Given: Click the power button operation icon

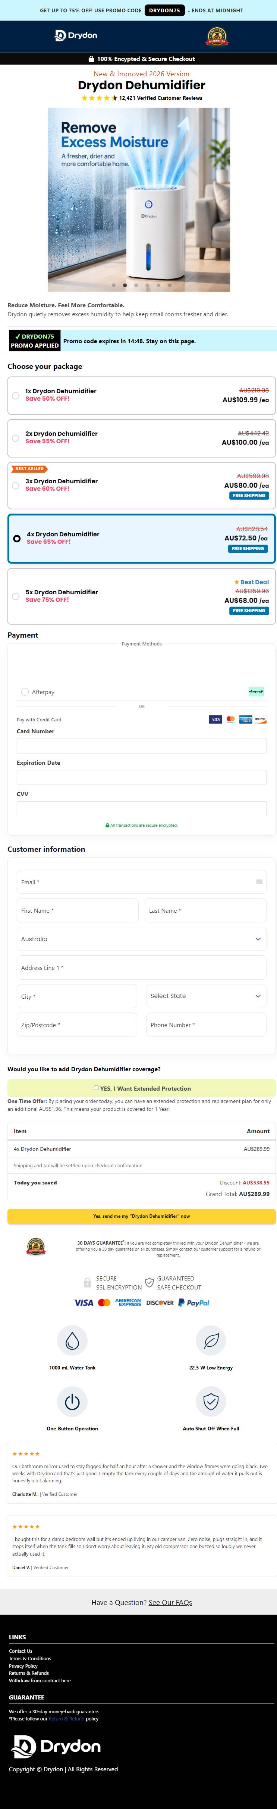Looking at the screenshot, I should tap(72, 1402).
